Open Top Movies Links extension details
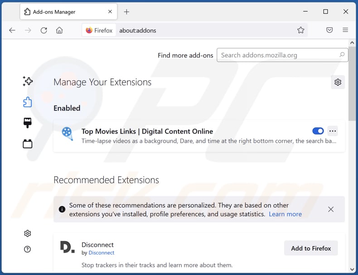The width and height of the screenshot is (358, 275). point(147,131)
